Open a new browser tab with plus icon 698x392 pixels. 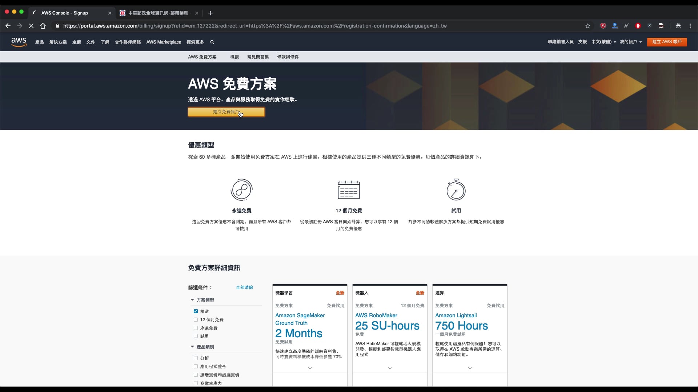[x=210, y=13]
